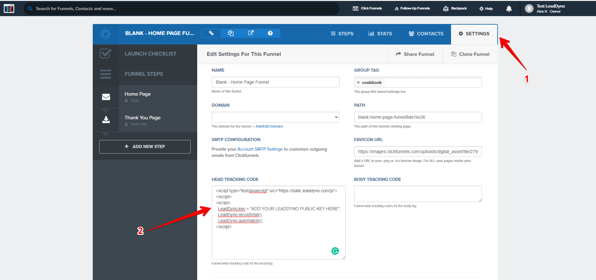The height and width of the screenshot is (280, 596).
Task: Click the Funnel Steps hamburger icon
Action: (x=105, y=74)
